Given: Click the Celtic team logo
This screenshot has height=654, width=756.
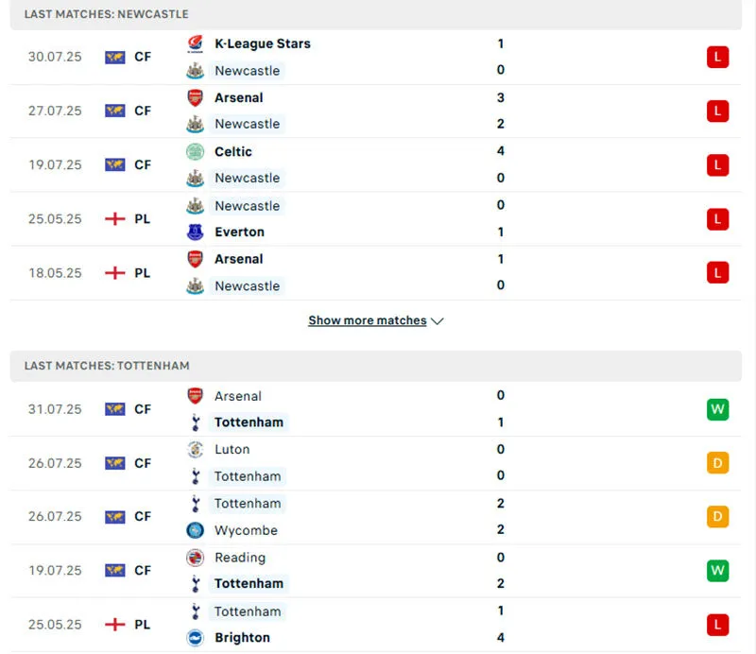Looking at the screenshot, I should (195, 151).
